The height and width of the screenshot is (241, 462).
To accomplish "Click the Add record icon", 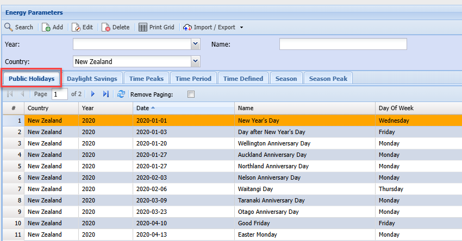I will coord(47,27).
